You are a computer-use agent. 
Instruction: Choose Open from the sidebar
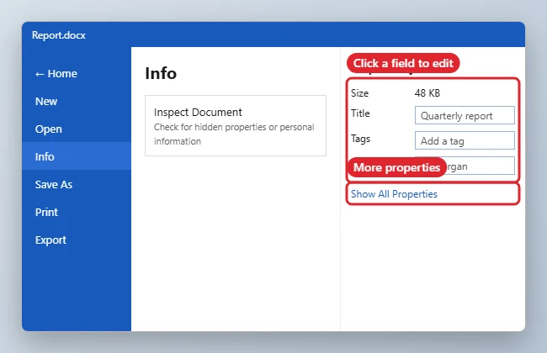click(x=77, y=129)
